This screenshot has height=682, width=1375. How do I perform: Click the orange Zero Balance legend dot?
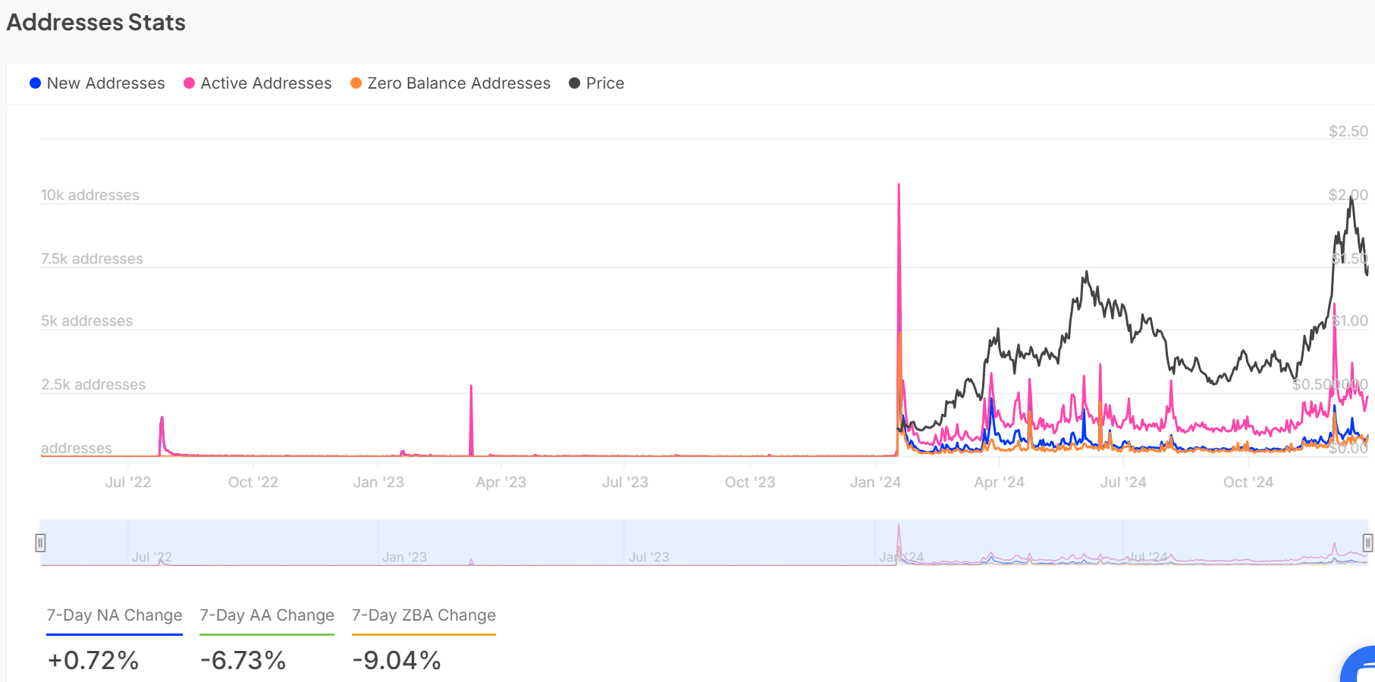pos(356,83)
